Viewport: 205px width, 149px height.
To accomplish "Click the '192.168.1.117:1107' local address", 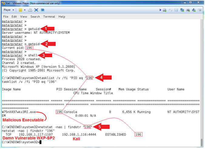I will 36,135.
